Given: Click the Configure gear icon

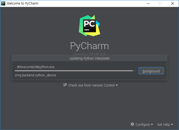Looking at the screenshot, I should click(132, 124).
